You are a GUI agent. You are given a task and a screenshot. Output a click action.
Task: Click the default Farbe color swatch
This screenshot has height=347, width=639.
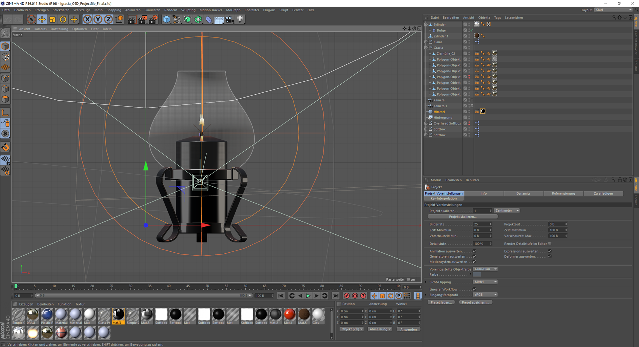477,275
